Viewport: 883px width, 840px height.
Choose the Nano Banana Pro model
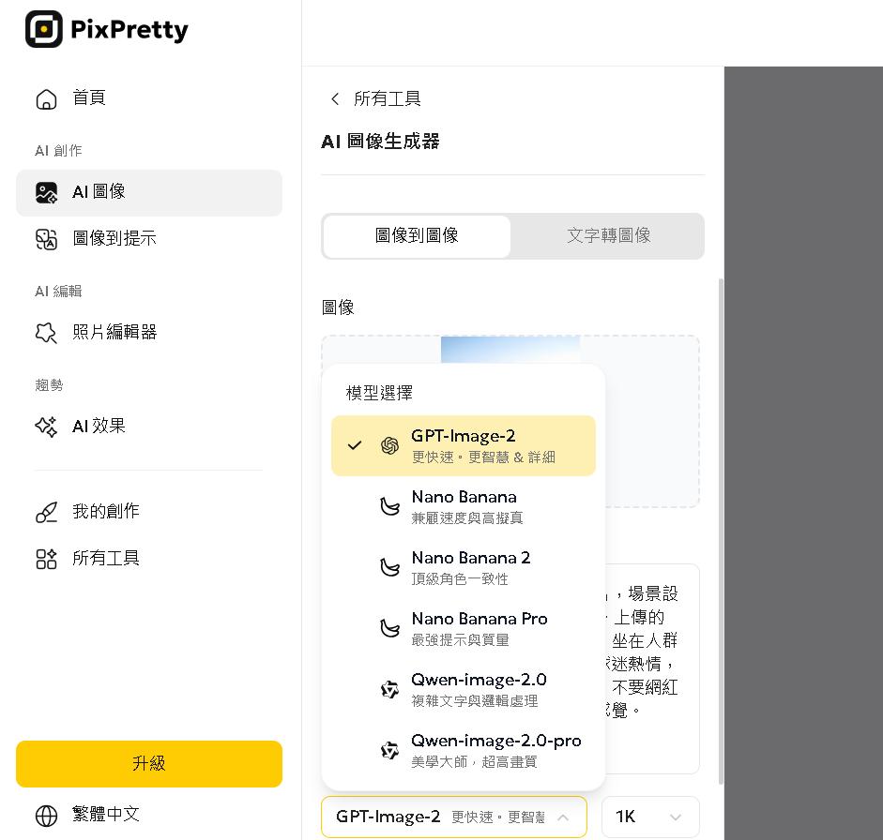[x=464, y=628]
